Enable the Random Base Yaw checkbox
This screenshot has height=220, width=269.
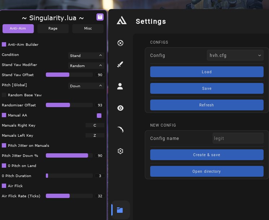tap(4, 95)
